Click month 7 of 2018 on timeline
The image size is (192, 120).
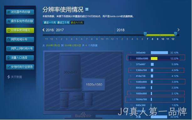coord(147,39)
